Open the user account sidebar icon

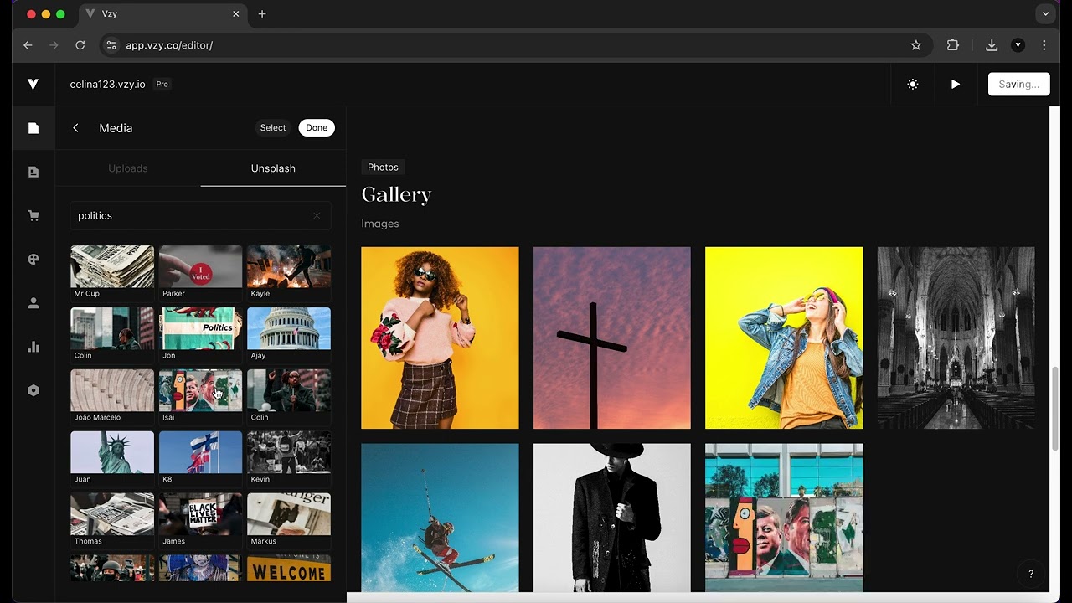pos(33,303)
